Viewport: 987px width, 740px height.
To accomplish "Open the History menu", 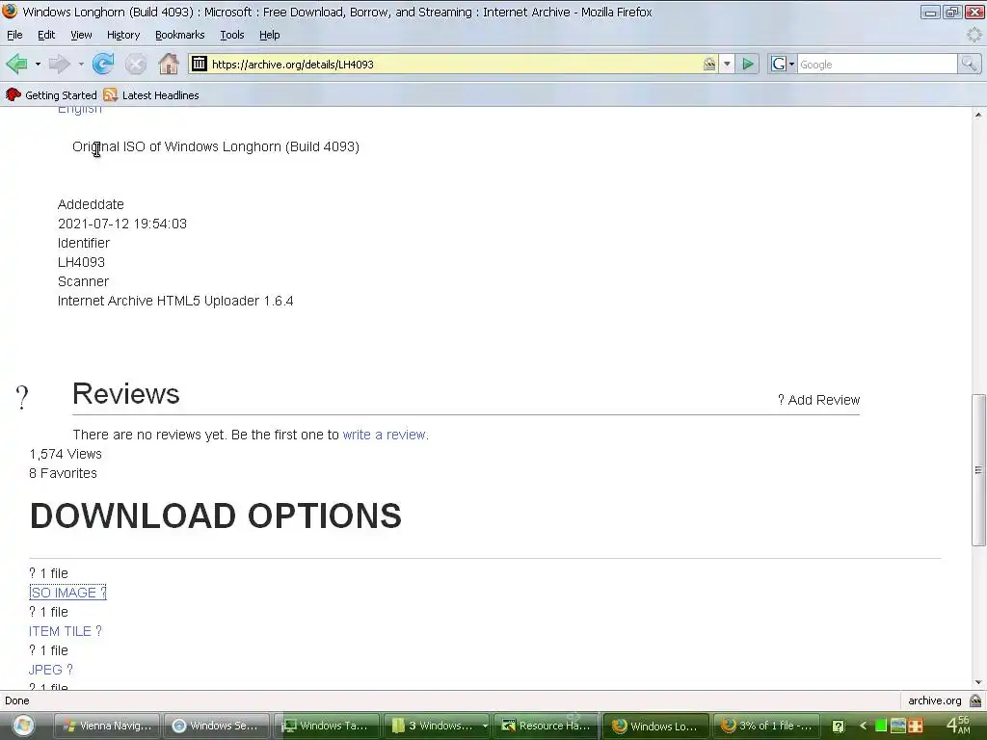I will click(x=122, y=35).
